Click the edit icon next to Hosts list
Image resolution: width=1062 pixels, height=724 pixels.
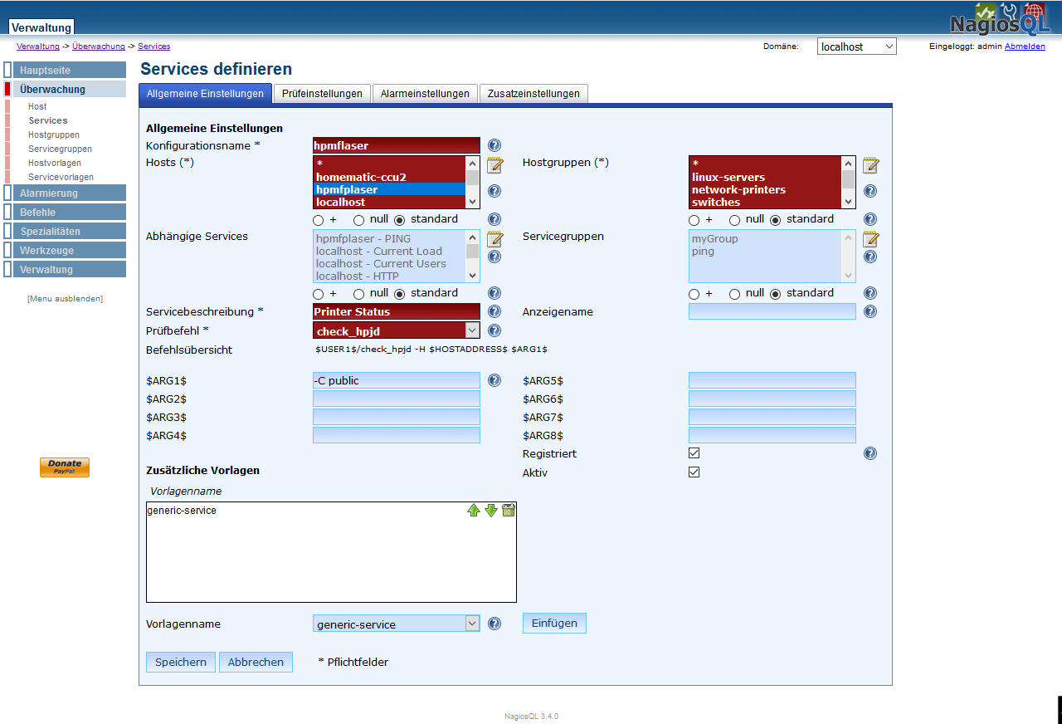click(x=494, y=164)
